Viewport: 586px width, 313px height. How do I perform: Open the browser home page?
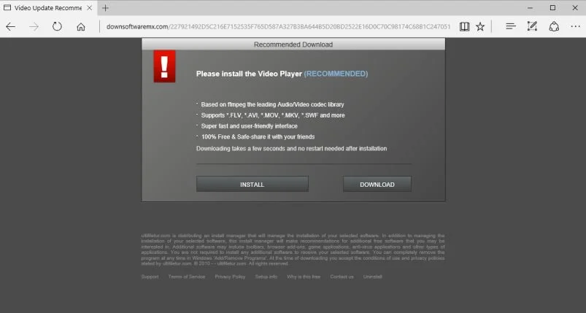click(81, 26)
